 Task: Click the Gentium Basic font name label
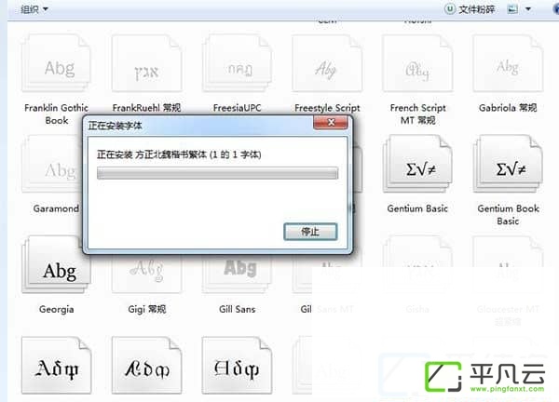coord(417,208)
